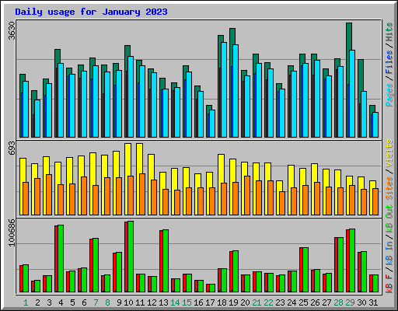Click the green kB Out bar for day 4

61,258
